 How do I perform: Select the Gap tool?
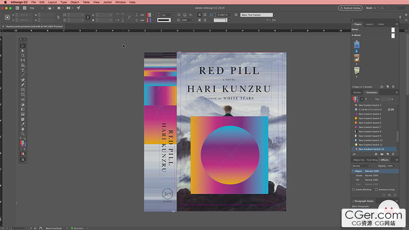tap(23, 60)
